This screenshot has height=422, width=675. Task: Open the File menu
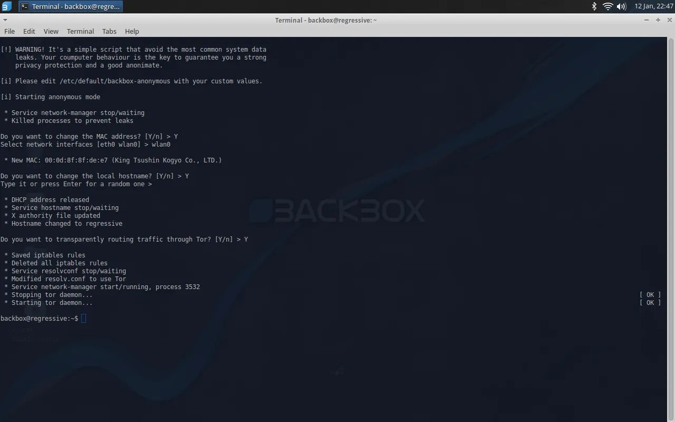coord(9,31)
